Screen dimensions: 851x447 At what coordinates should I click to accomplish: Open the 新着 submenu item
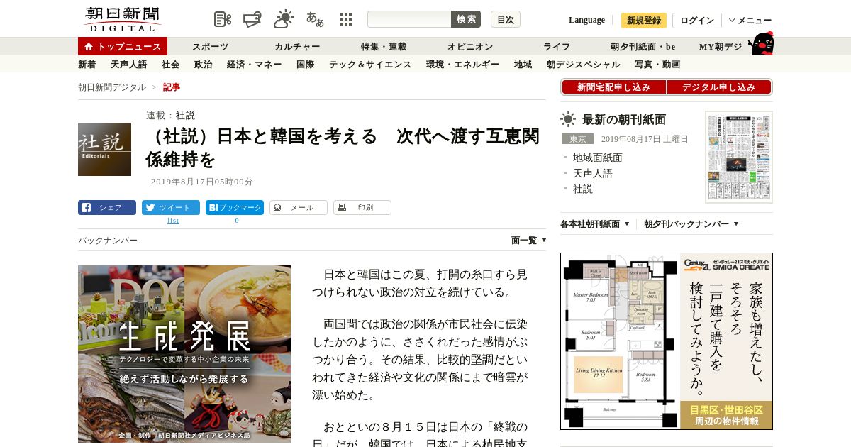(87, 65)
